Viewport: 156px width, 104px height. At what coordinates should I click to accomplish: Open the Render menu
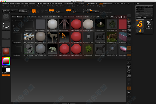69,6
